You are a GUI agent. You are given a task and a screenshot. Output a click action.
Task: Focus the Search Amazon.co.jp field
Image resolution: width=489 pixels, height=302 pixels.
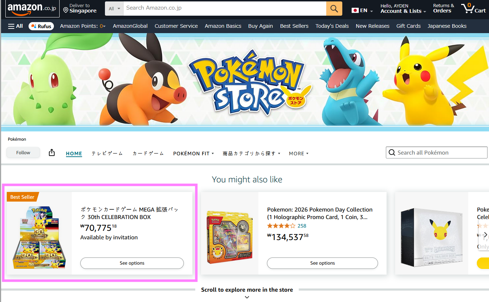(225, 9)
